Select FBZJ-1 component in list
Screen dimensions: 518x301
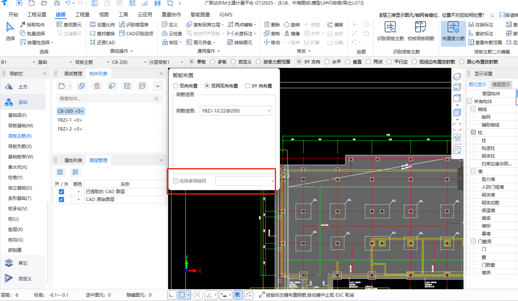coord(70,120)
